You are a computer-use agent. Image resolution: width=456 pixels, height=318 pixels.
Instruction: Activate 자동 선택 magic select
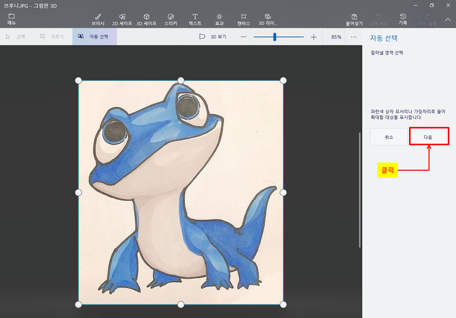tap(94, 37)
